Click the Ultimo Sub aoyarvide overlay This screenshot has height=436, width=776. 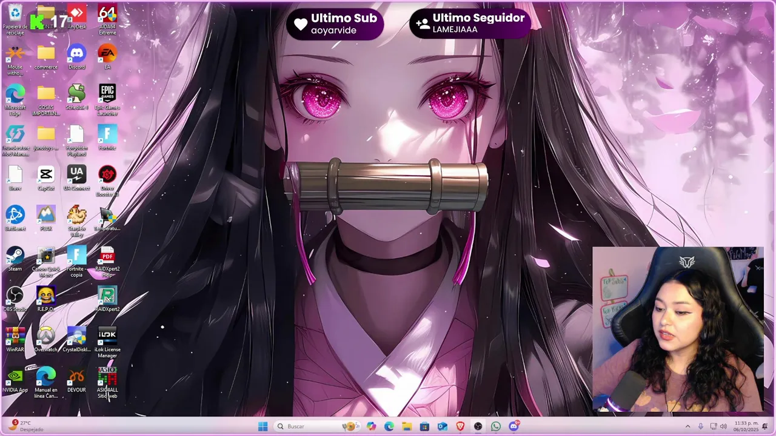pos(335,24)
